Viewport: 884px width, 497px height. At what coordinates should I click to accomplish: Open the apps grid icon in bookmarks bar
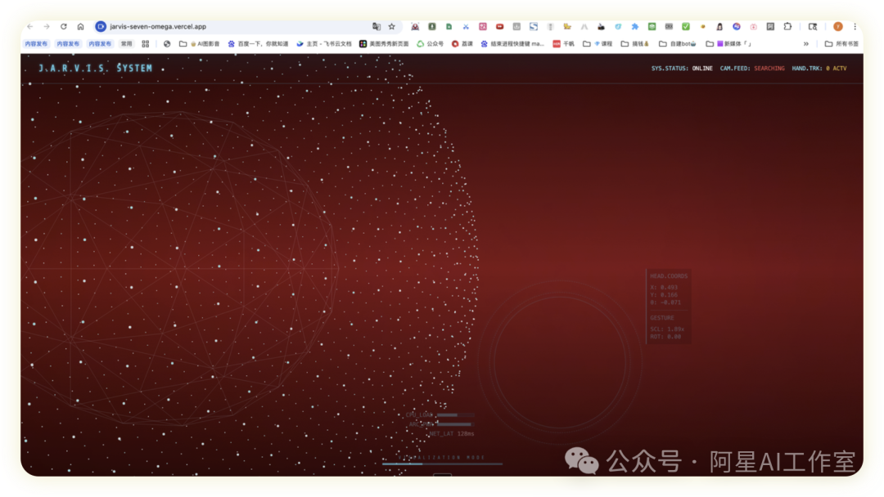click(x=146, y=44)
